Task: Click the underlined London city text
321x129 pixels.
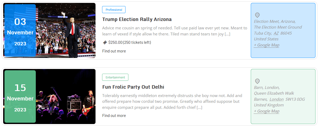Action: coord(277,99)
